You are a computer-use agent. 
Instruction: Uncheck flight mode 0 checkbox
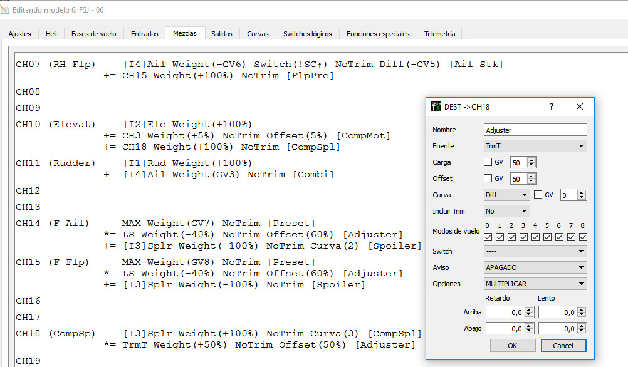click(488, 237)
